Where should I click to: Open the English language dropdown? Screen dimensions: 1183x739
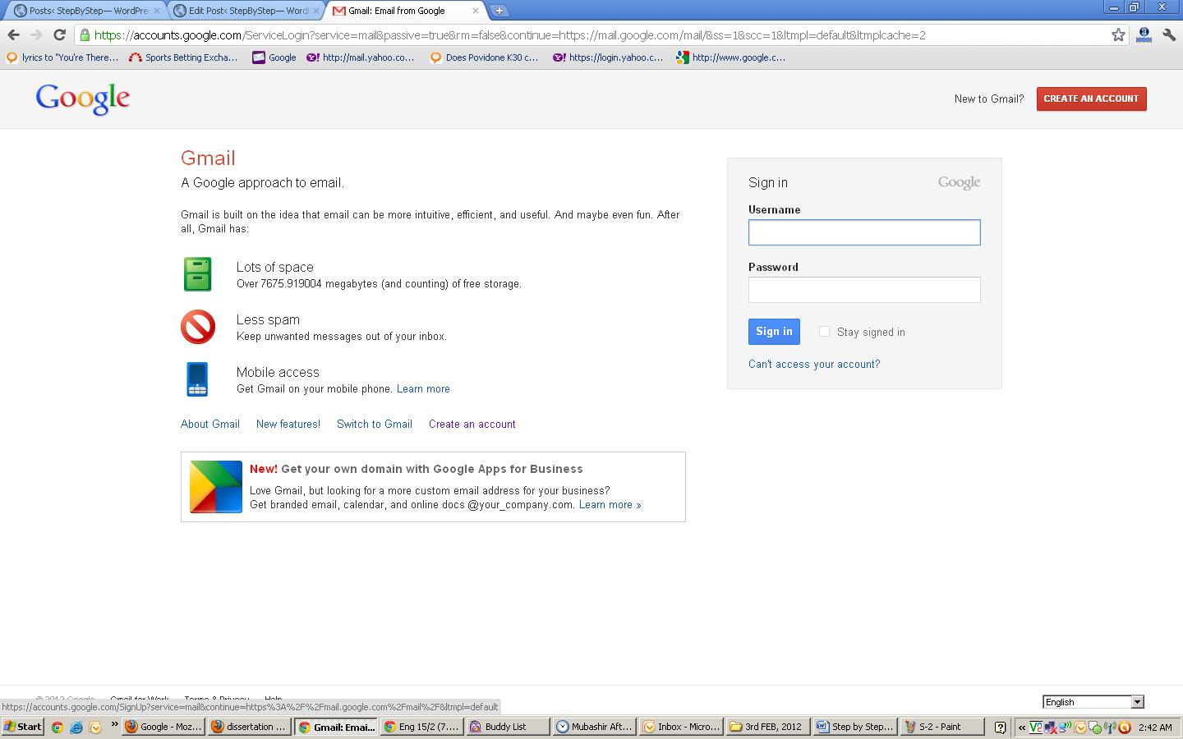pyautogui.click(x=1093, y=702)
